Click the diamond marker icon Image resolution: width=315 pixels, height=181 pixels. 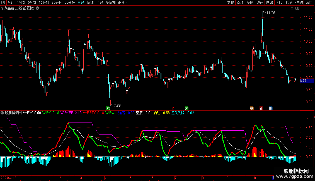click(x=292, y=8)
